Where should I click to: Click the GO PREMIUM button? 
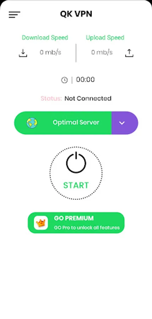(x=76, y=223)
